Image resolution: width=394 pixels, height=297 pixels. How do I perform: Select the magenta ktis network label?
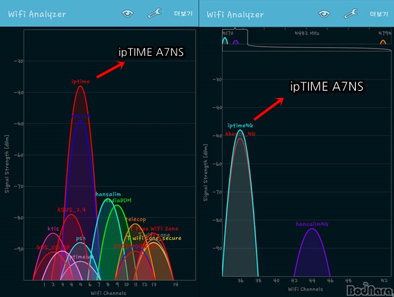pyautogui.click(x=53, y=229)
